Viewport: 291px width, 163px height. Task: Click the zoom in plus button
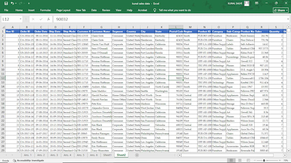click(x=280, y=160)
